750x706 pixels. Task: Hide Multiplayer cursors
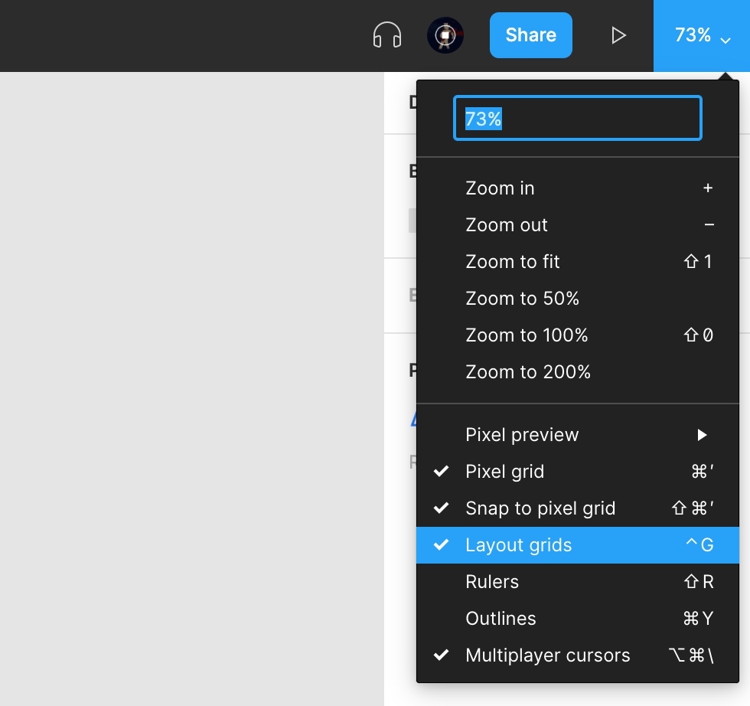click(x=548, y=655)
